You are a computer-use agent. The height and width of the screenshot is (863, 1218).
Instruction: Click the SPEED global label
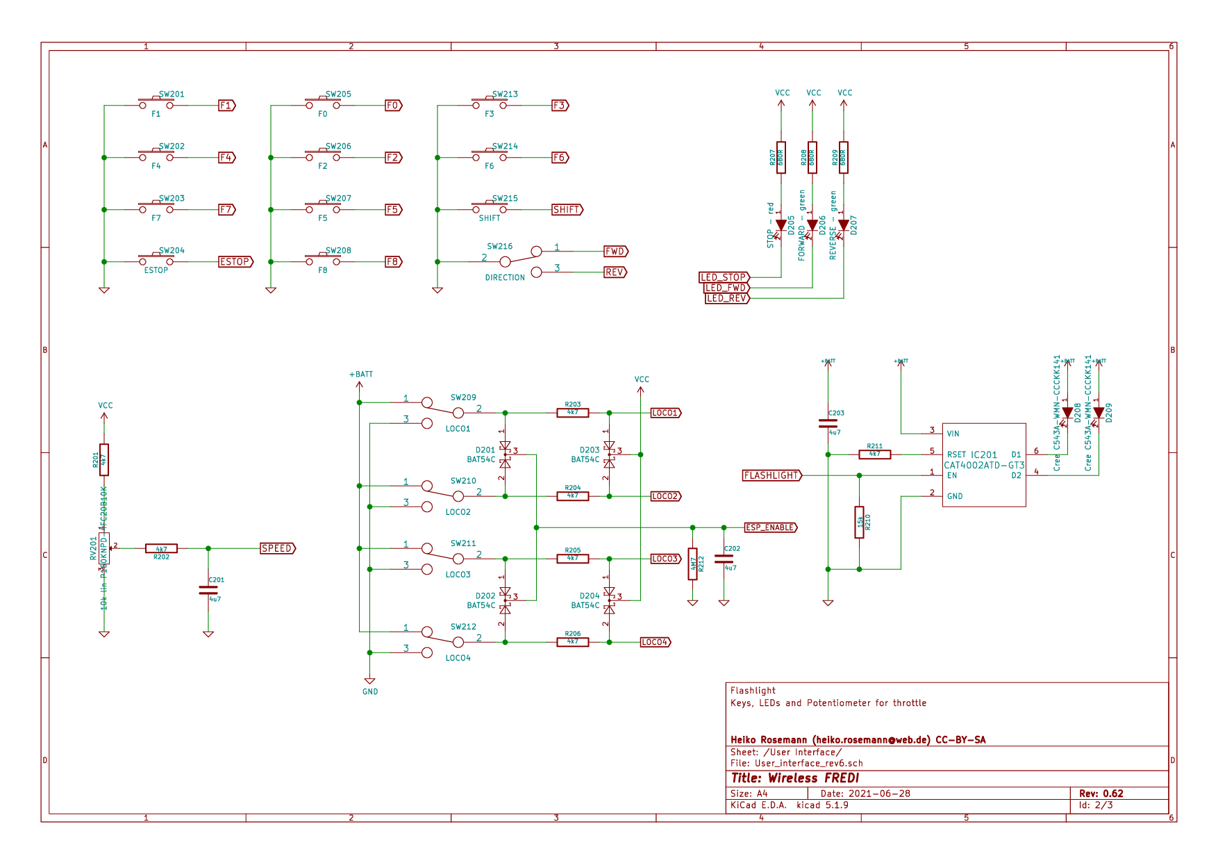[278, 548]
